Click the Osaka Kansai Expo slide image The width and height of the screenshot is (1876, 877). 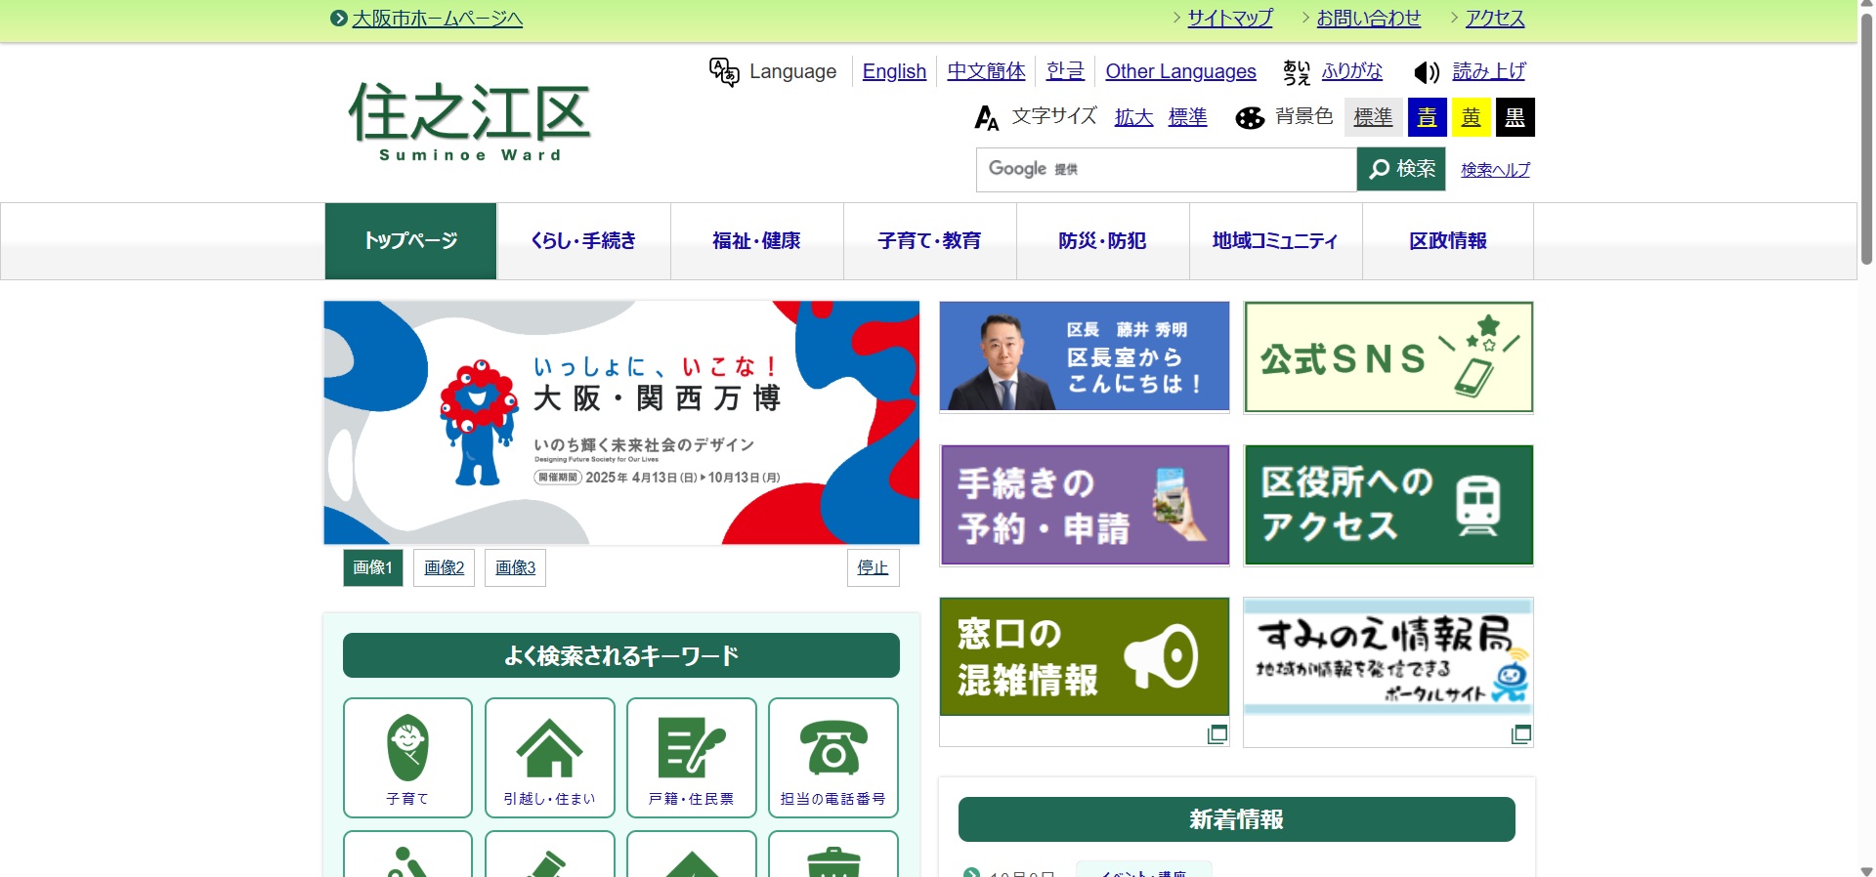tap(621, 423)
